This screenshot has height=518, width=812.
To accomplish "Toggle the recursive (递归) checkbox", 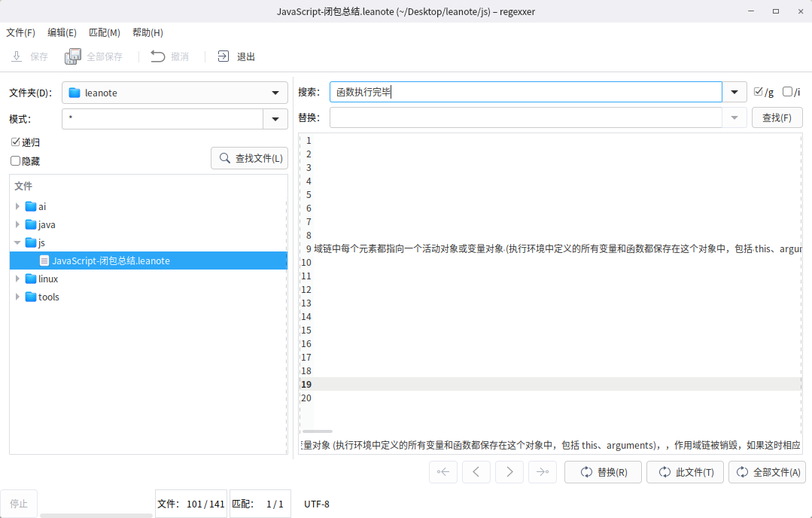I will coord(15,142).
